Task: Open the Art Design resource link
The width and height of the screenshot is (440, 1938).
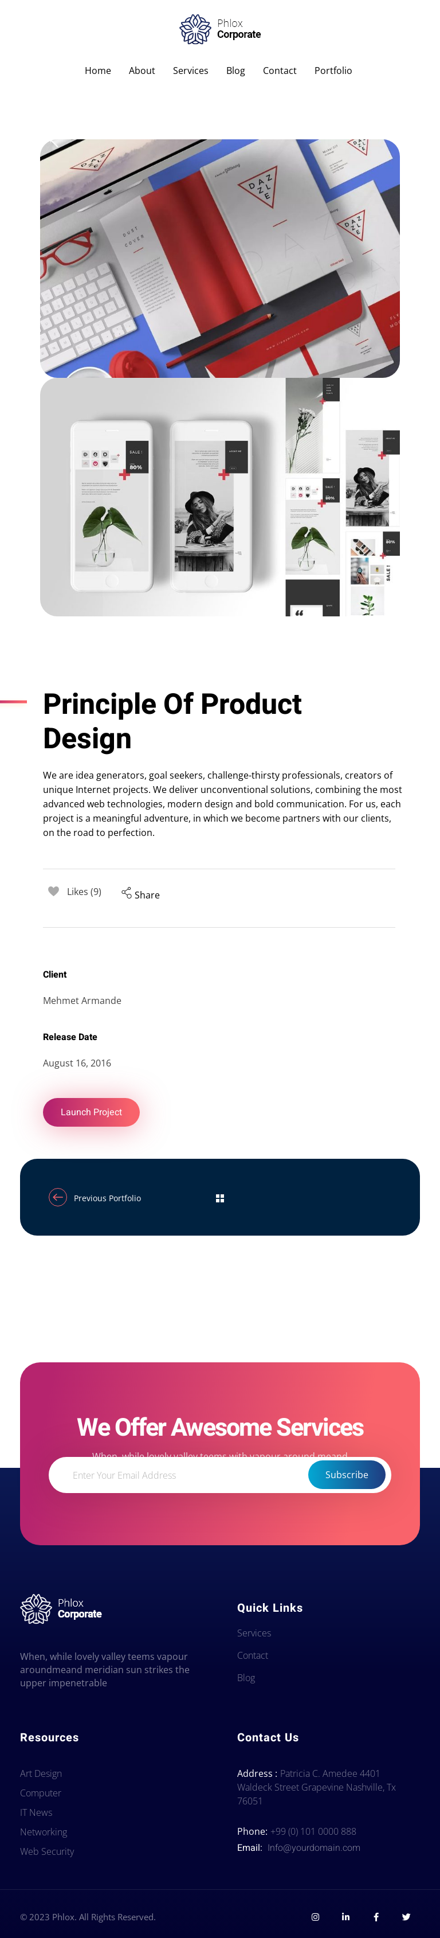Action: (x=41, y=1773)
